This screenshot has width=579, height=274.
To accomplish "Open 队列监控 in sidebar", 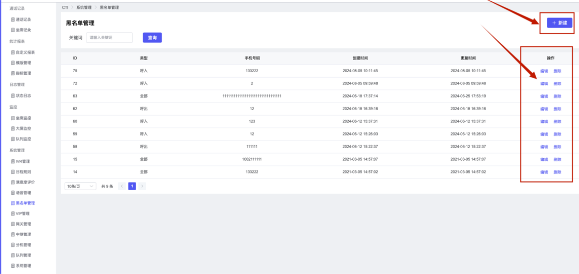I will [21, 139].
